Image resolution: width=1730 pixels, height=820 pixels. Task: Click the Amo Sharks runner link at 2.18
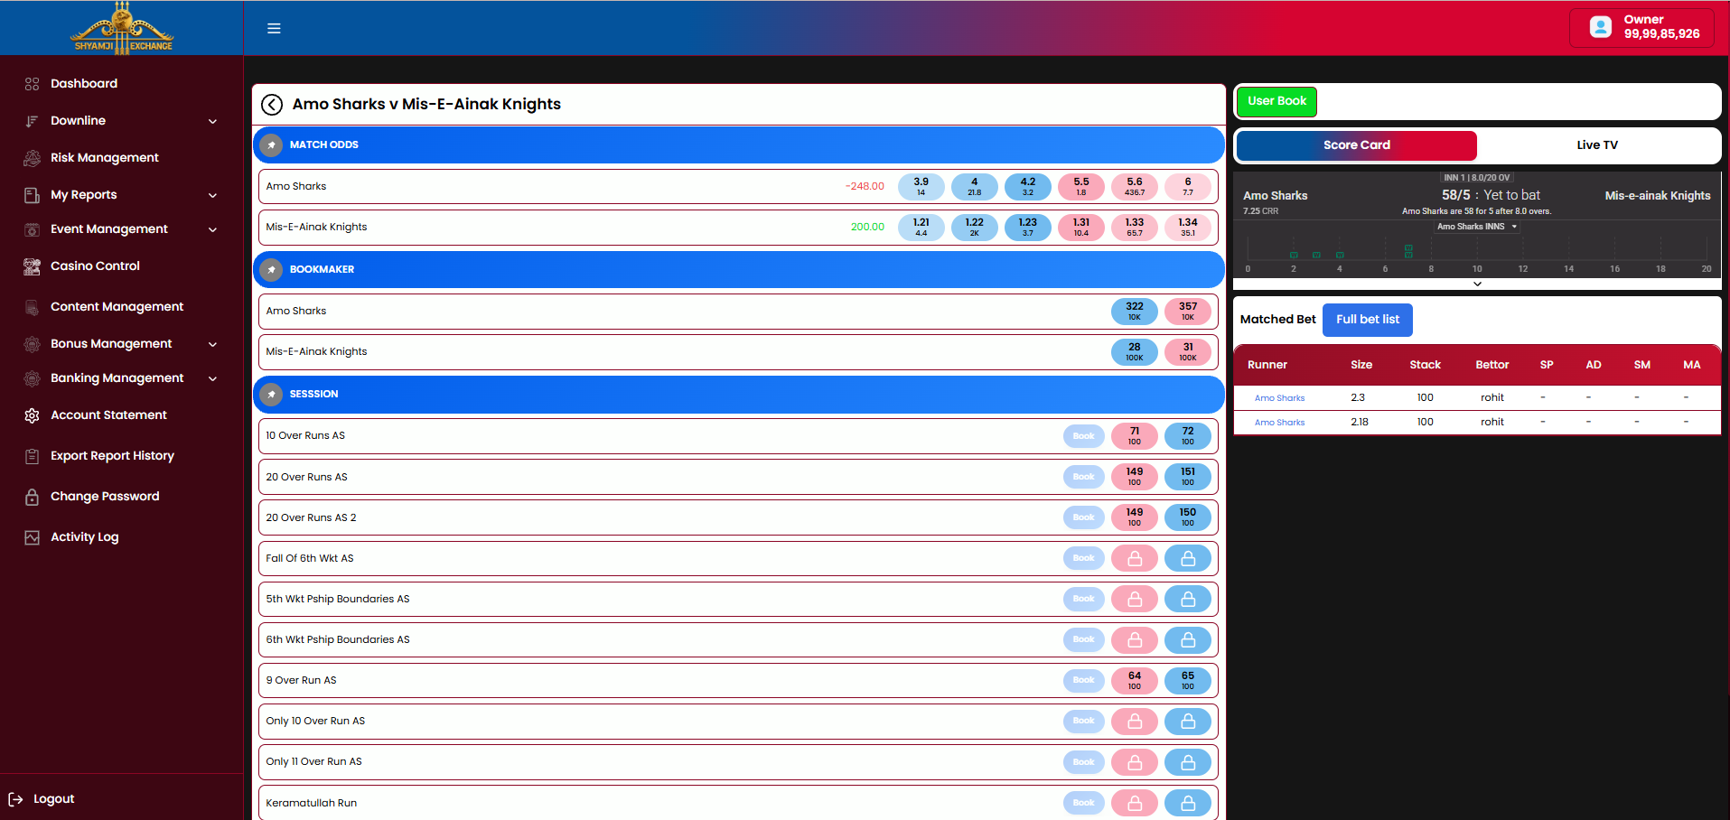pyautogui.click(x=1279, y=423)
